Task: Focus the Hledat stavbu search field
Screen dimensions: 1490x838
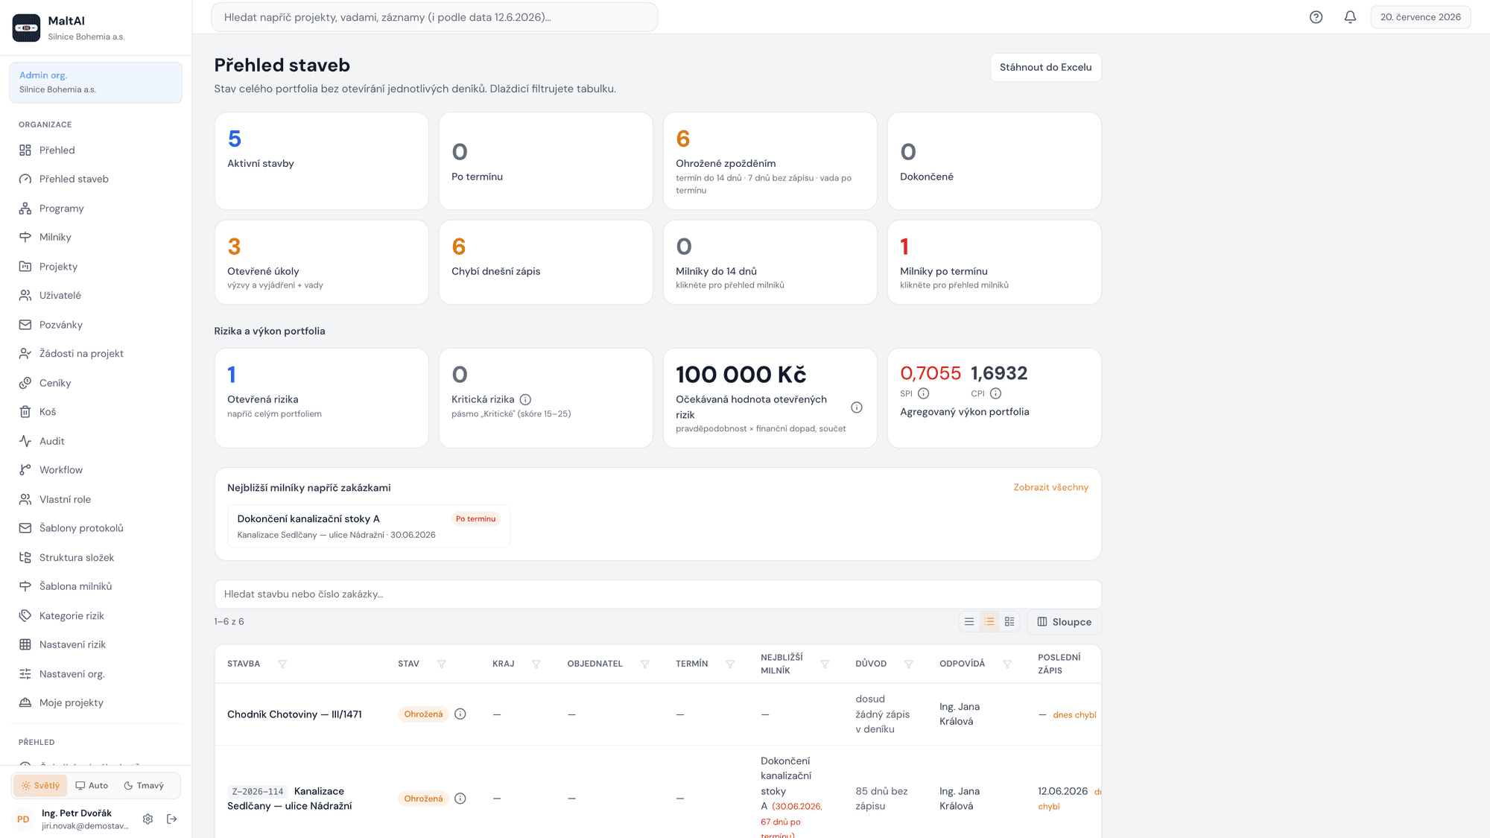Action: [x=657, y=594]
